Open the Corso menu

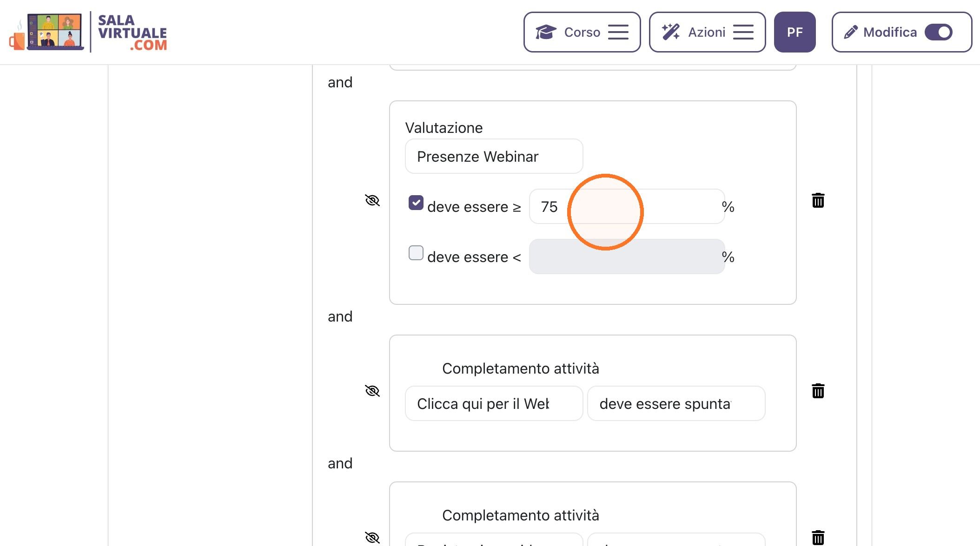pyautogui.click(x=582, y=32)
